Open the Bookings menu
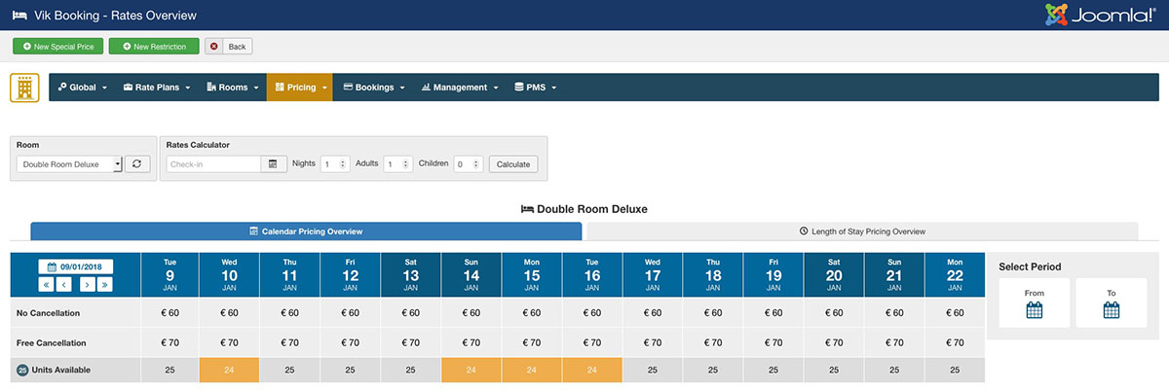 coord(374,88)
